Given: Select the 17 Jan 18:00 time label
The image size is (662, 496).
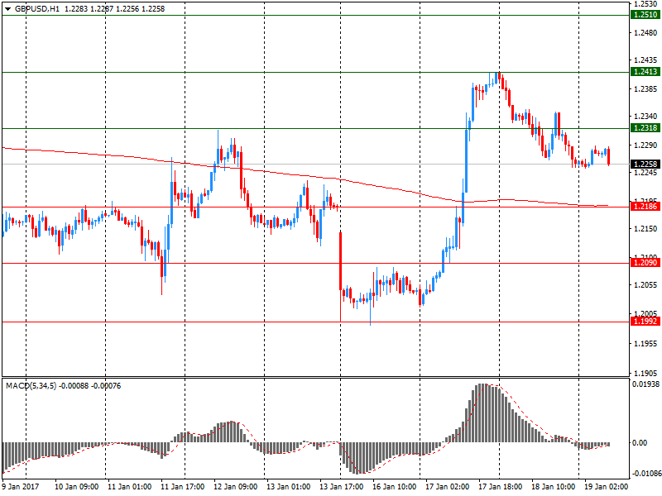Looking at the screenshot, I should tap(500, 487).
